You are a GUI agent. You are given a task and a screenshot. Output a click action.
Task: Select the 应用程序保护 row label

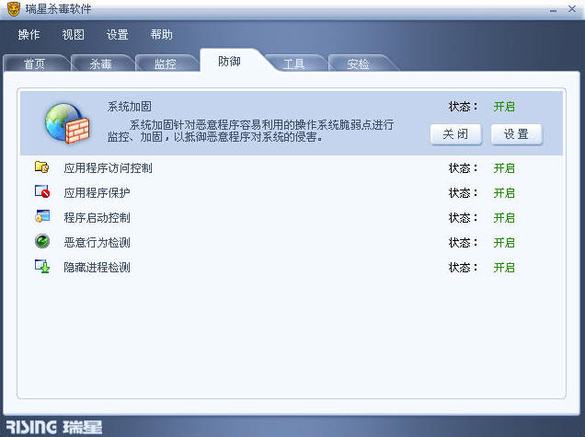[97, 192]
